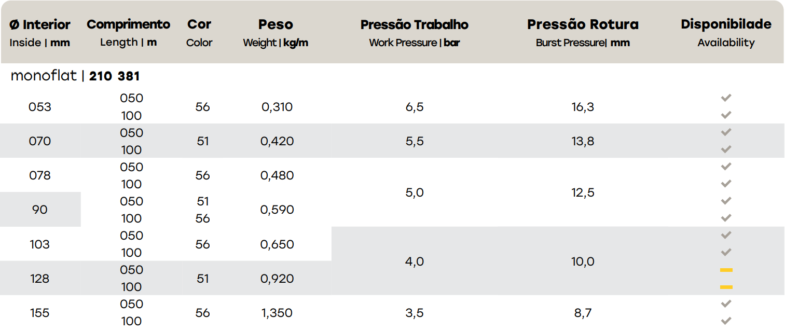
Task: Click the Peso weight column header
Action: 276,33
